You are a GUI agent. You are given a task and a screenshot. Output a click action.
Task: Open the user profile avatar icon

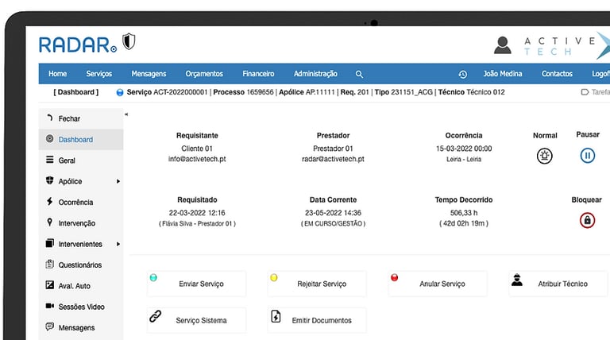click(502, 45)
